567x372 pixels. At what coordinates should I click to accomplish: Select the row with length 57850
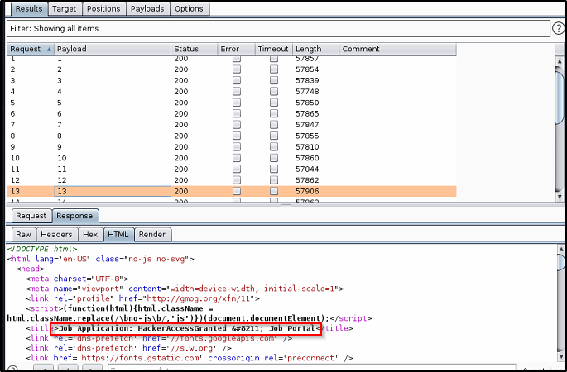pyautogui.click(x=232, y=103)
